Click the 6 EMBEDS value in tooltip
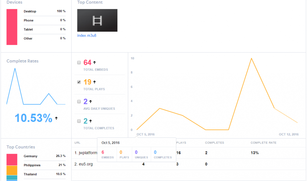307x181 pixels. coord(103,152)
